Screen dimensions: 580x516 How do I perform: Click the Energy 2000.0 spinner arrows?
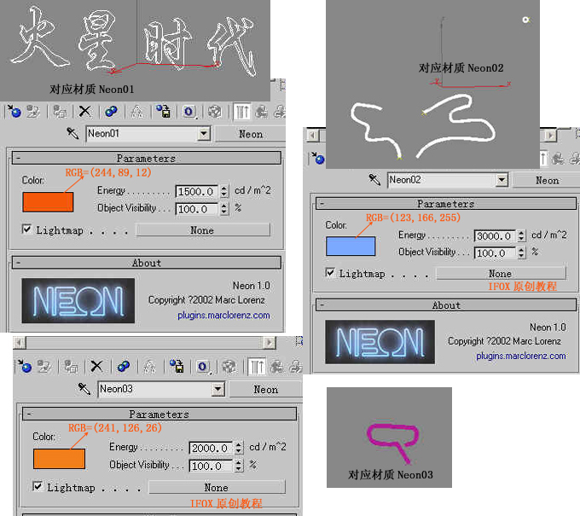point(239,448)
